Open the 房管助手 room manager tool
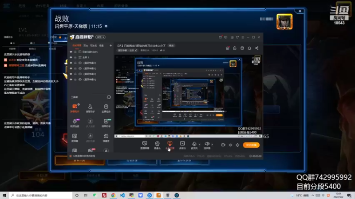The image size is (355, 199). click(90, 108)
